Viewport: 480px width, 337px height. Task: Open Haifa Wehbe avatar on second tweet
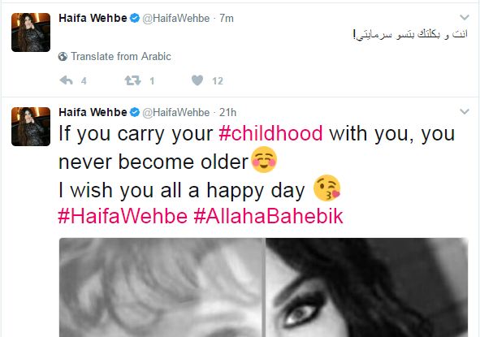click(x=31, y=127)
